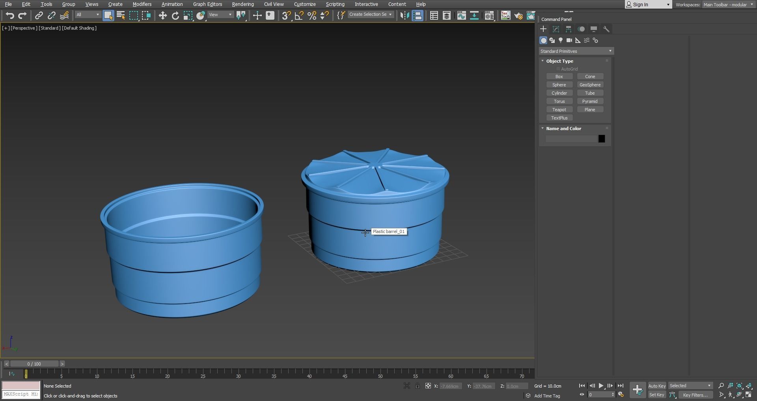Open Sign In dropdown
757x401 pixels.
coord(648,5)
